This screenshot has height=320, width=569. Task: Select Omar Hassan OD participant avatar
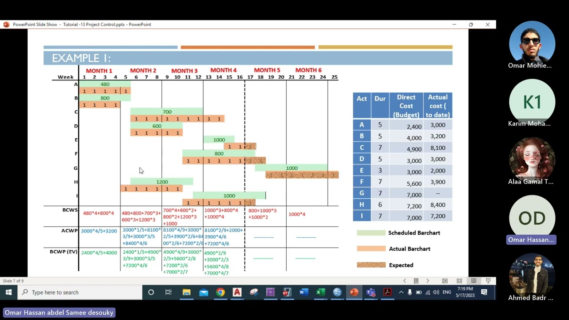(x=532, y=218)
